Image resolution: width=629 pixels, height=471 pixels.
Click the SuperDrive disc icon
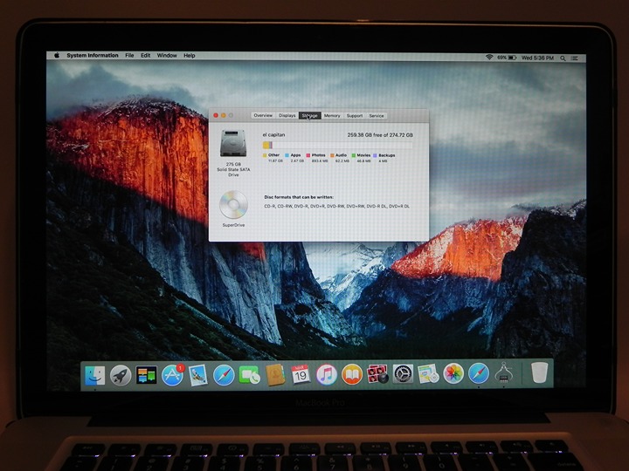click(x=233, y=205)
